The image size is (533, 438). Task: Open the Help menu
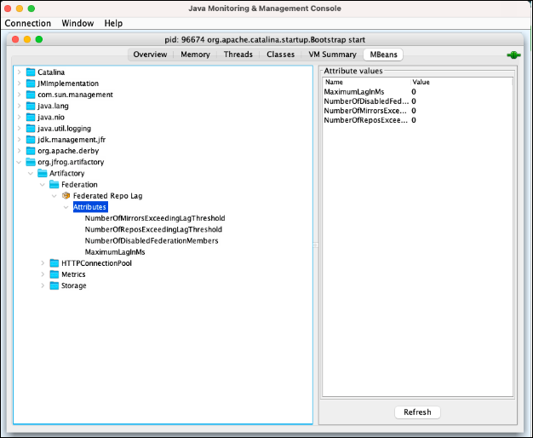pyautogui.click(x=113, y=23)
